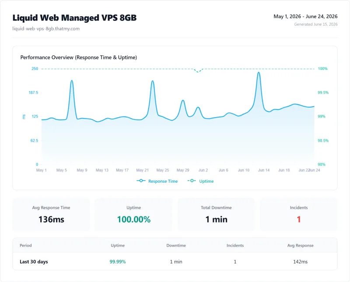
Task: Click the 98.5% uptime axis tick
Action: (x=323, y=140)
